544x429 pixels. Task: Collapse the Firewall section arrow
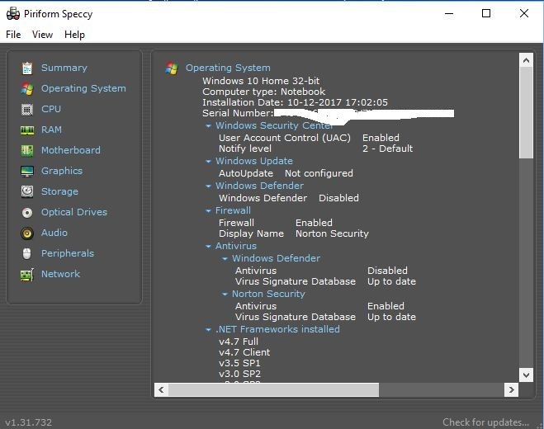click(209, 211)
